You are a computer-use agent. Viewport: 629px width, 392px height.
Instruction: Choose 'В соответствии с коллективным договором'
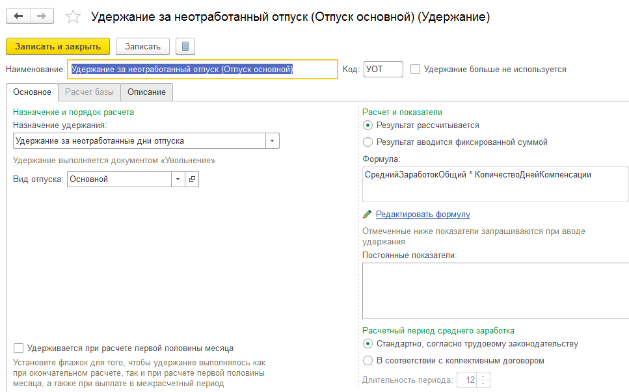(368, 360)
